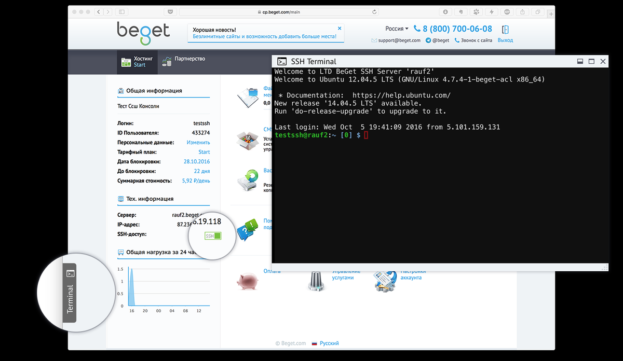The image size is (623, 361).
Task: Click the Выход logout link
Action: tap(505, 39)
